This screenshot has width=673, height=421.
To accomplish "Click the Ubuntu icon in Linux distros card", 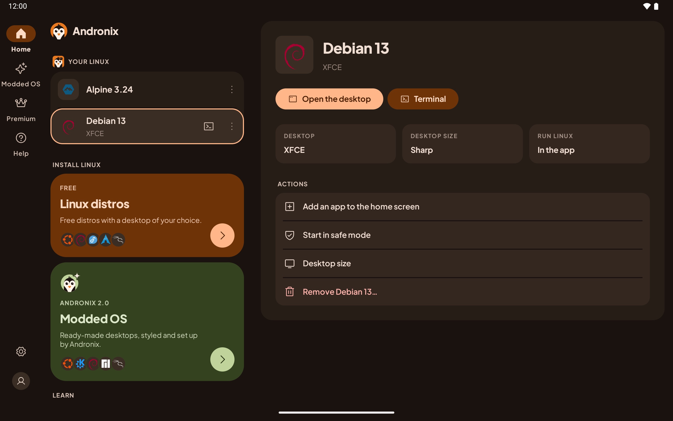I will click(67, 240).
